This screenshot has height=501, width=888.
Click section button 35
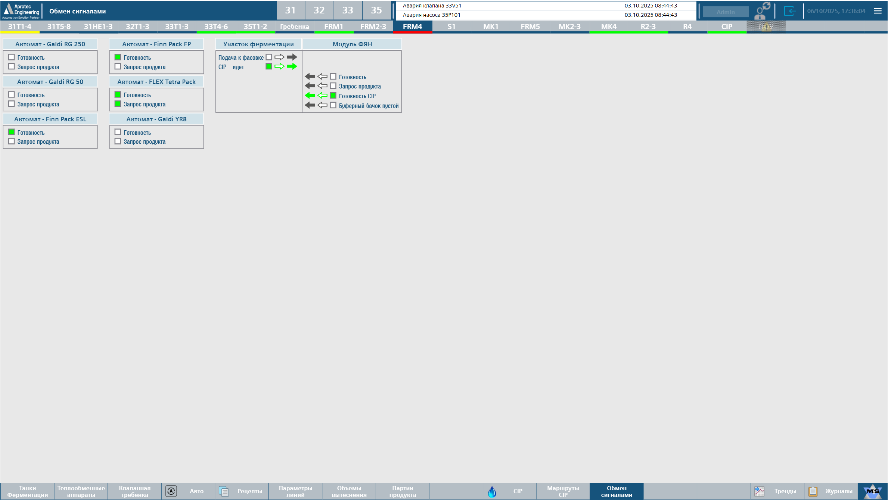pos(376,10)
